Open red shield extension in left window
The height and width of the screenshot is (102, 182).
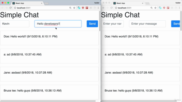(83, 8)
